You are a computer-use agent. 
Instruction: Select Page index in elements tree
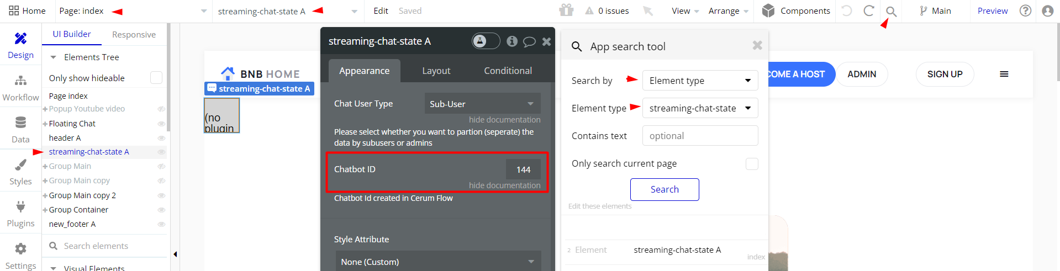(68, 96)
